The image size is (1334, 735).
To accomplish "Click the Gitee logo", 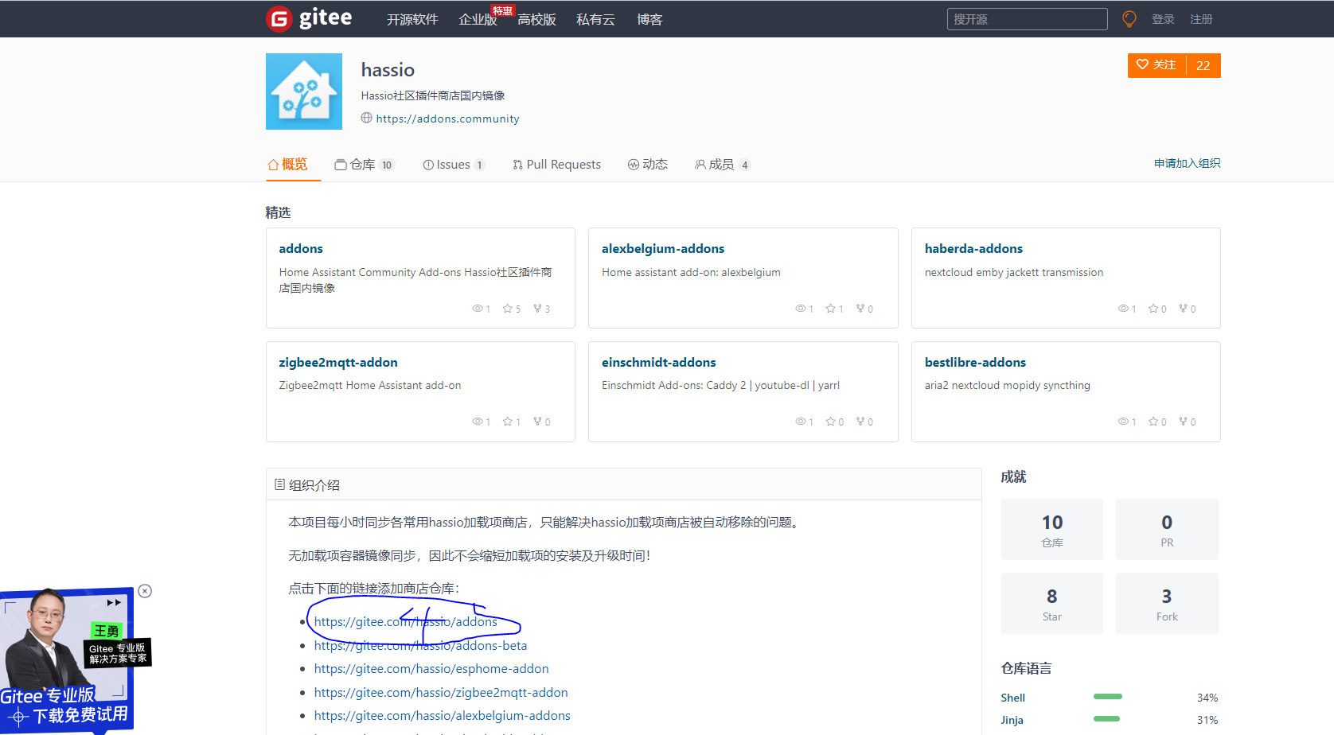I will pos(309,18).
